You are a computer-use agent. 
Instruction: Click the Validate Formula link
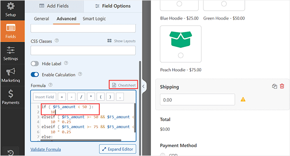click(x=46, y=149)
